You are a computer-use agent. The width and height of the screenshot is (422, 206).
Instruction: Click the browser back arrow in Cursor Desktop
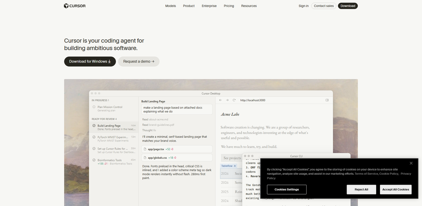(220, 100)
